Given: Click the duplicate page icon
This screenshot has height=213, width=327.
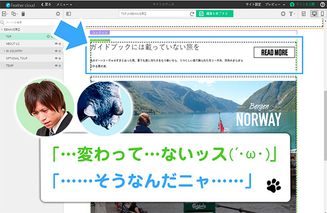Looking at the screenshot, I should pos(14,14).
